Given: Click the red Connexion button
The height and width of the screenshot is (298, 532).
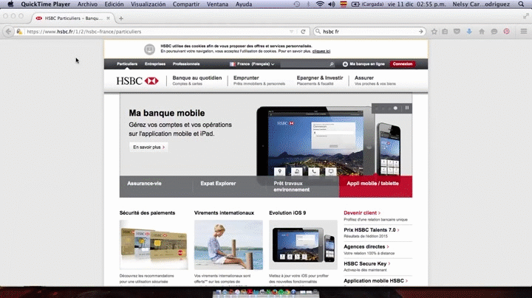Looking at the screenshot, I should 403,64.
